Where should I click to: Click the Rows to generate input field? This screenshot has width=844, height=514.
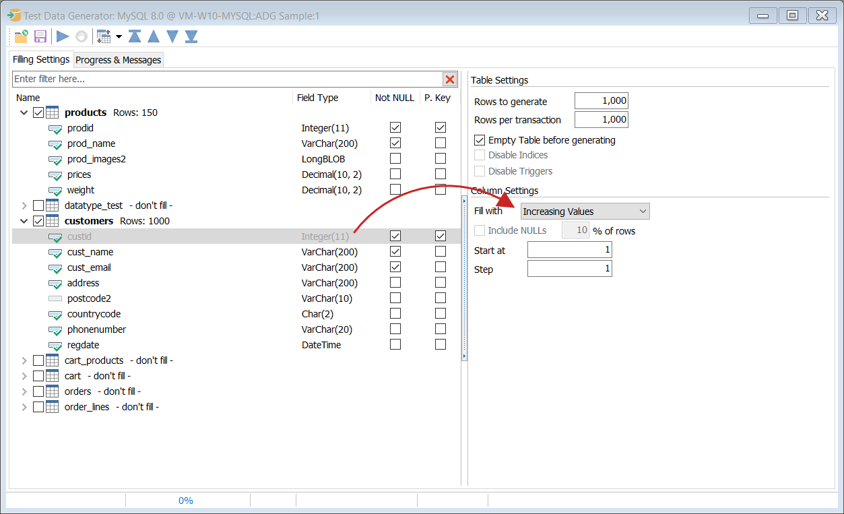[601, 100]
